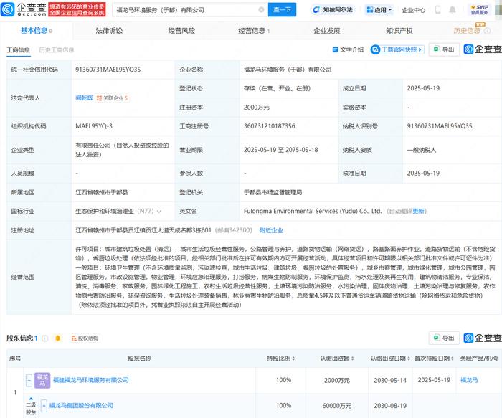Click 于都县市场监督管理局 registration authority text
The image size is (502, 418).
pos(273,192)
